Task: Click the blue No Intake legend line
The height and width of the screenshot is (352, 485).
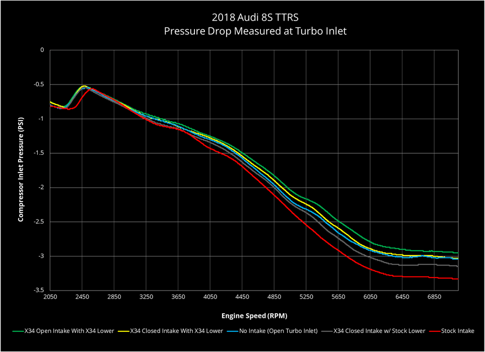Action: [x=232, y=331]
